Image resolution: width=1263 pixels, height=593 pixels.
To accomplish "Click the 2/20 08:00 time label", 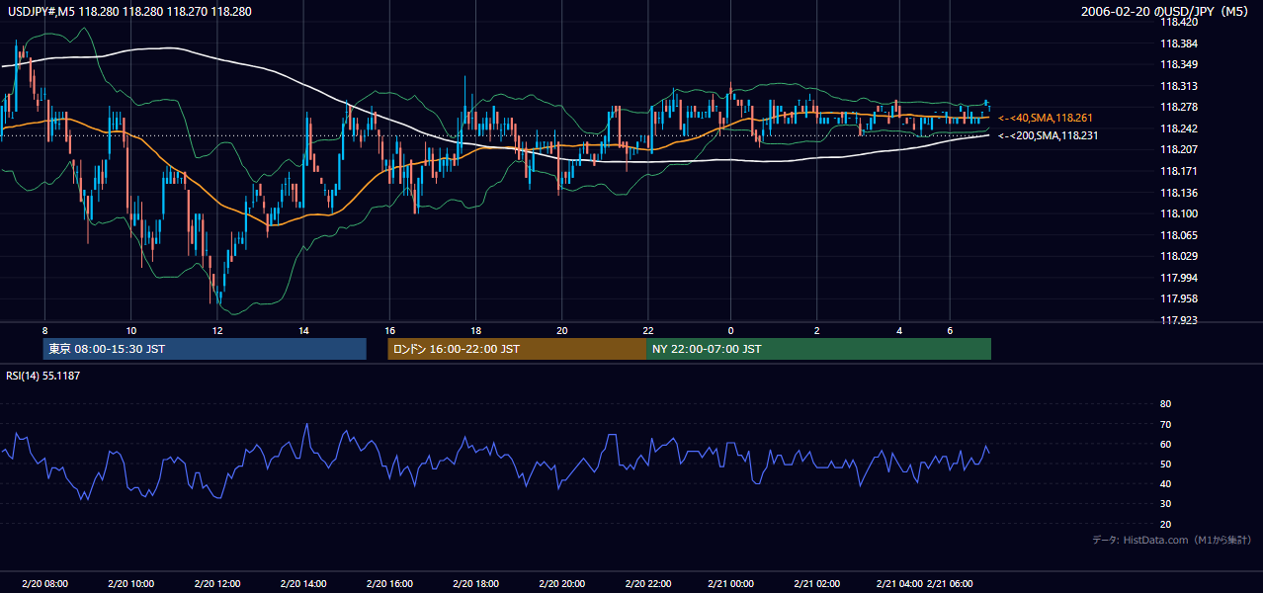I will pyautogui.click(x=45, y=583).
